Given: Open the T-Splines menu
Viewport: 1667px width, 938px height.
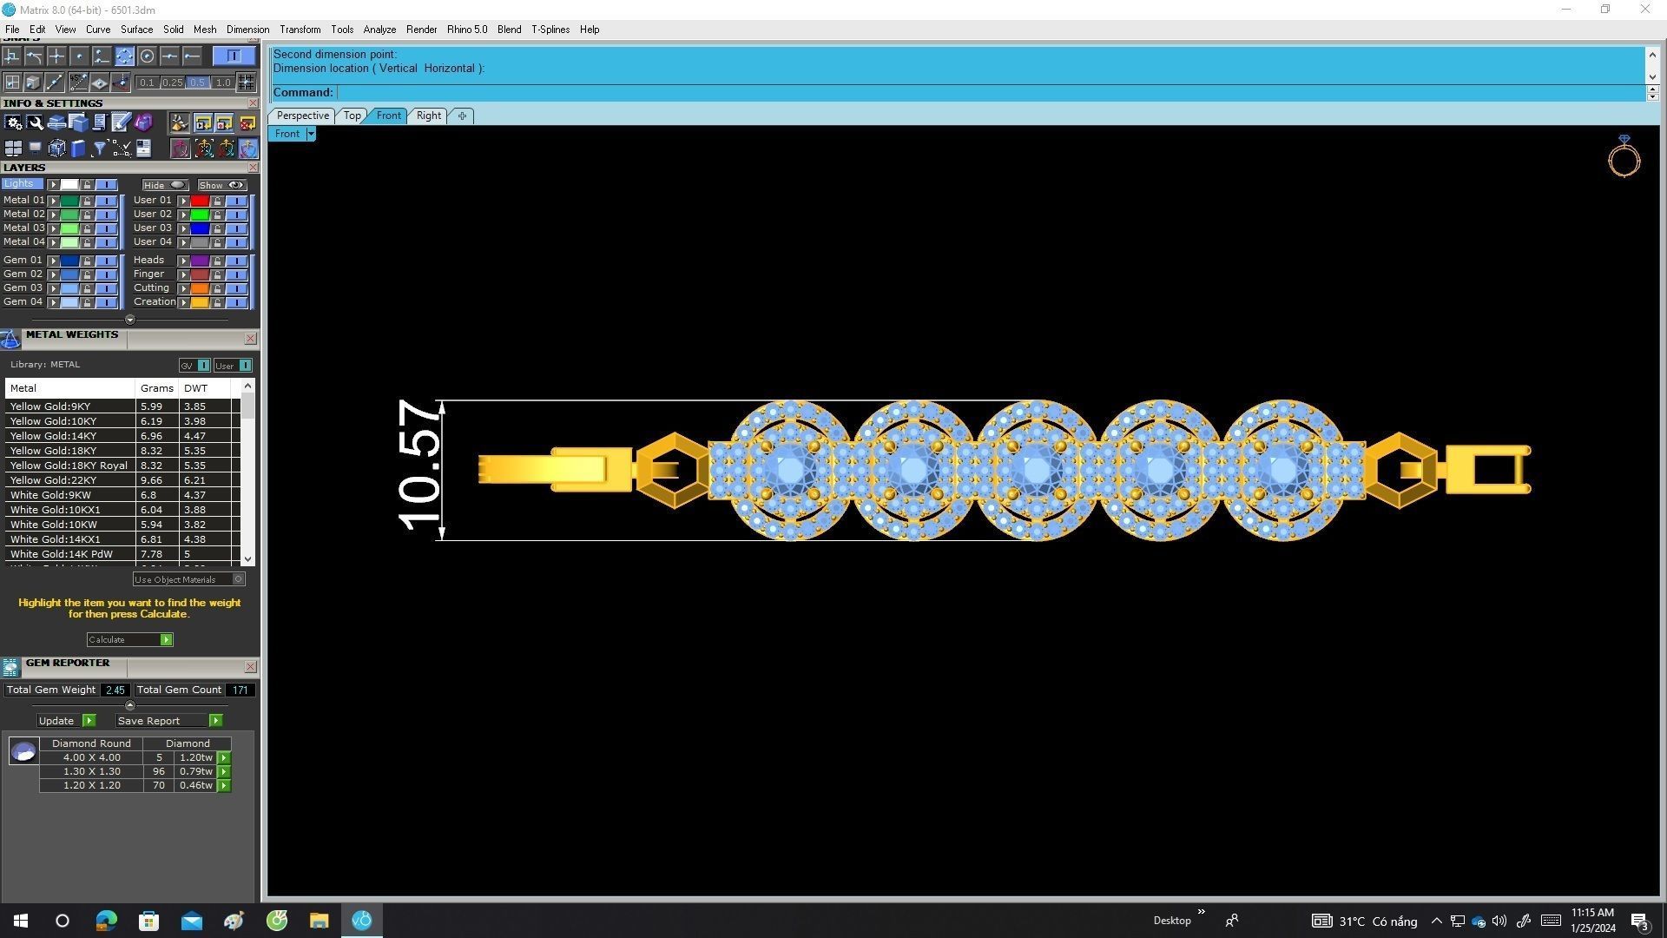Looking at the screenshot, I should point(550,30).
